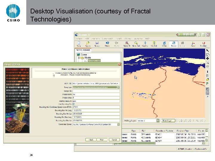Select the Geochemistry tree item
215x161 pixels.
(94, 61)
